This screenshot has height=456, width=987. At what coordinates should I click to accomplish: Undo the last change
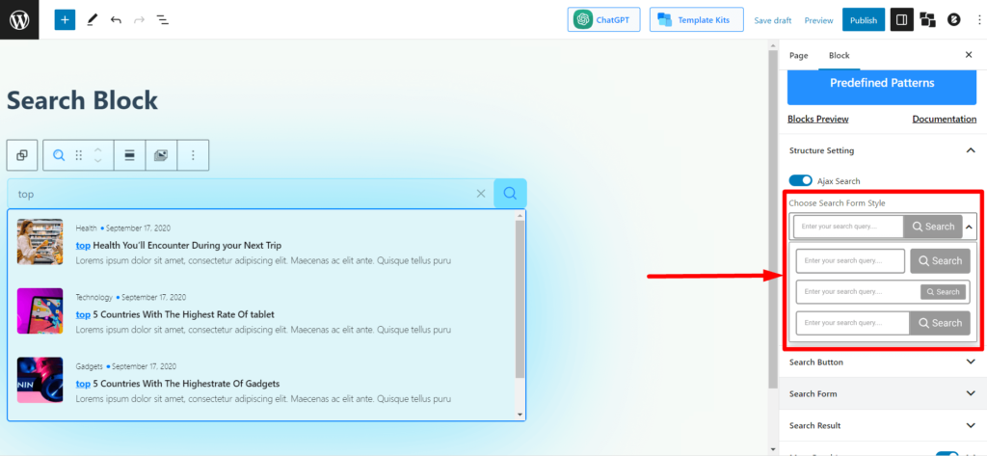point(116,20)
